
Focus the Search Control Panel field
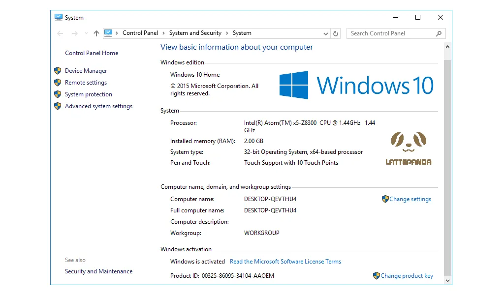tap(391, 33)
